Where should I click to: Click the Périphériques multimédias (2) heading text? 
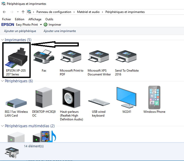(30, 126)
